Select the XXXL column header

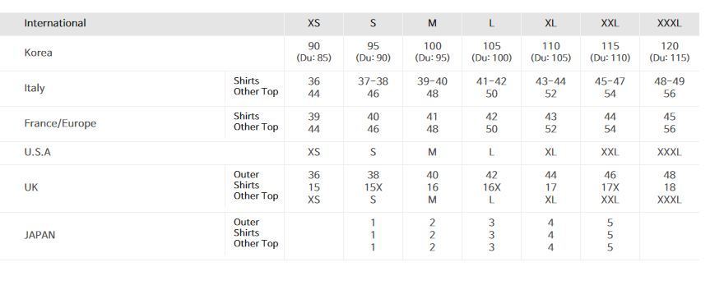point(670,23)
